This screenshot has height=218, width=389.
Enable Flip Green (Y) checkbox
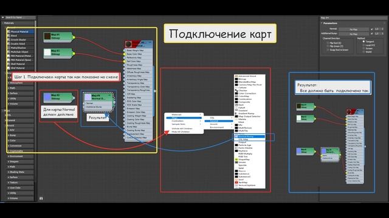[328, 46]
